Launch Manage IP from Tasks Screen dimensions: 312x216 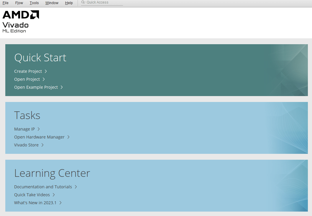pos(24,129)
